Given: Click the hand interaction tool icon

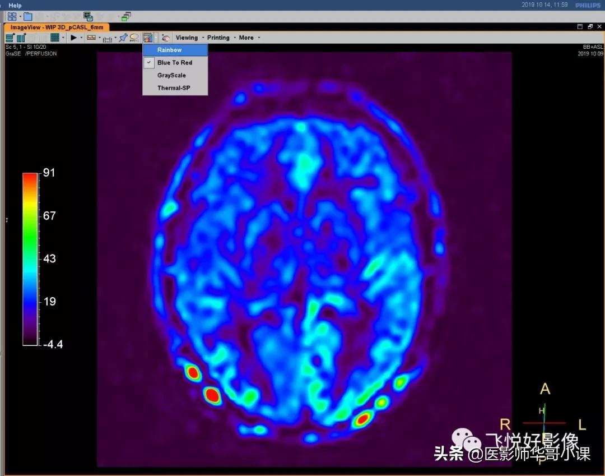Looking at the screenshot, I should coord(165,38).
